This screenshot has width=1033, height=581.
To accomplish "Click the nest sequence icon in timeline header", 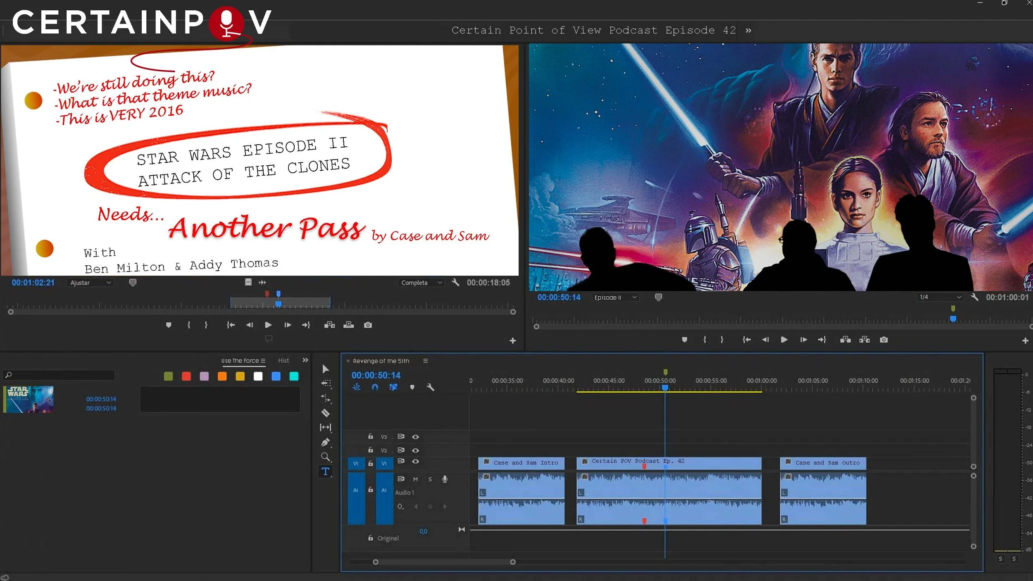I will click(x=357, y=387).
